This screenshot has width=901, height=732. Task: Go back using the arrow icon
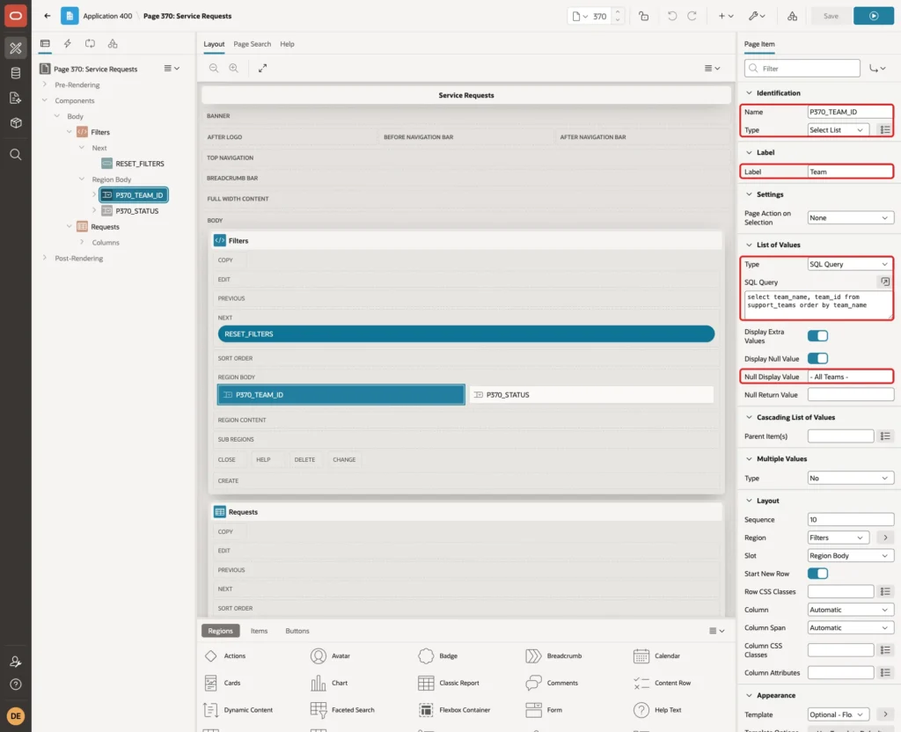(x=48, y=16)
